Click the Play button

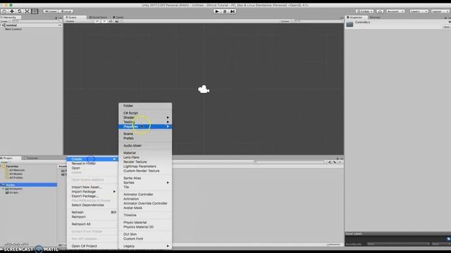pos(217,11)
